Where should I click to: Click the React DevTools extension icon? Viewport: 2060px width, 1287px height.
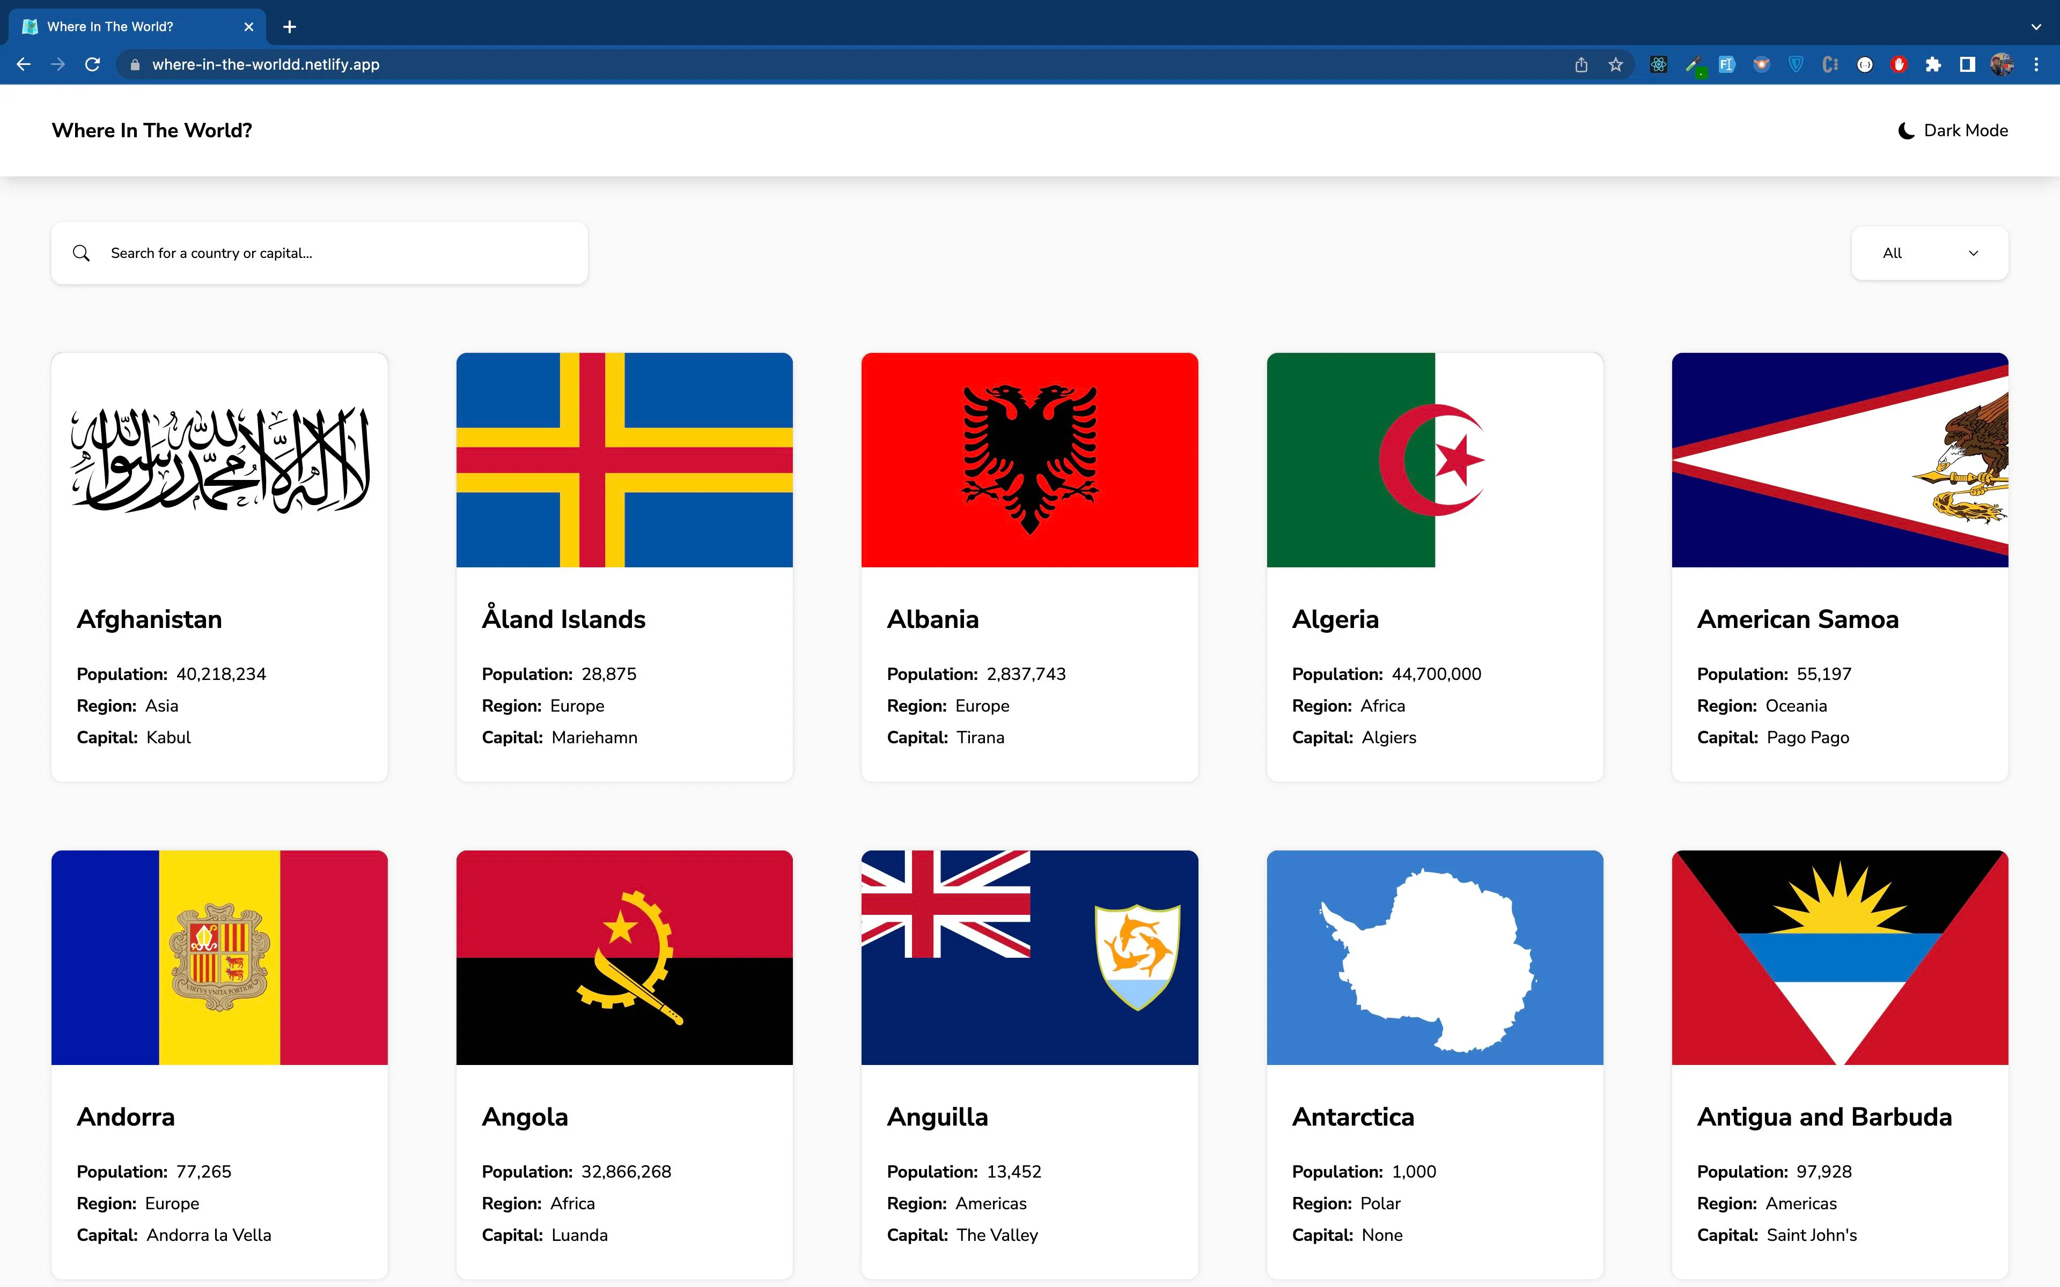tap(1658, 65)
